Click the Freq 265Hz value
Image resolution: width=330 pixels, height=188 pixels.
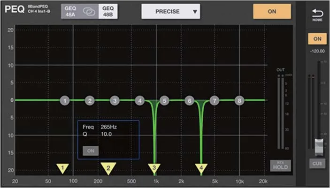coord(108,127)
